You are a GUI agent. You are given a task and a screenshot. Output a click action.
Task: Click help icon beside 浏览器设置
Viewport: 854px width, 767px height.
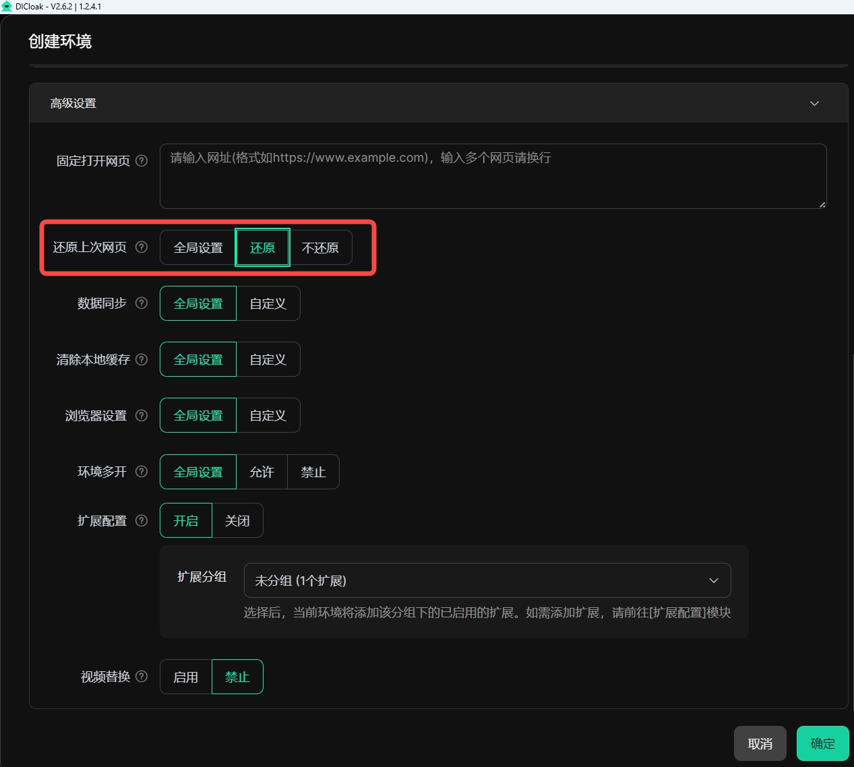point(142,416)
